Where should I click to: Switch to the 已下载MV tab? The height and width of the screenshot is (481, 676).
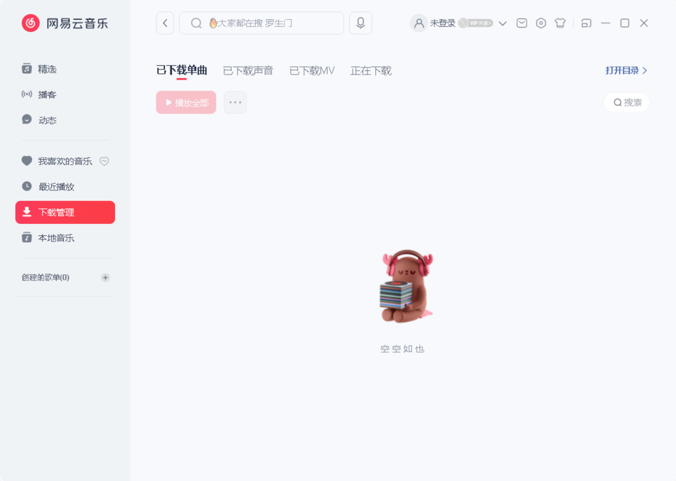pos(311,70)
